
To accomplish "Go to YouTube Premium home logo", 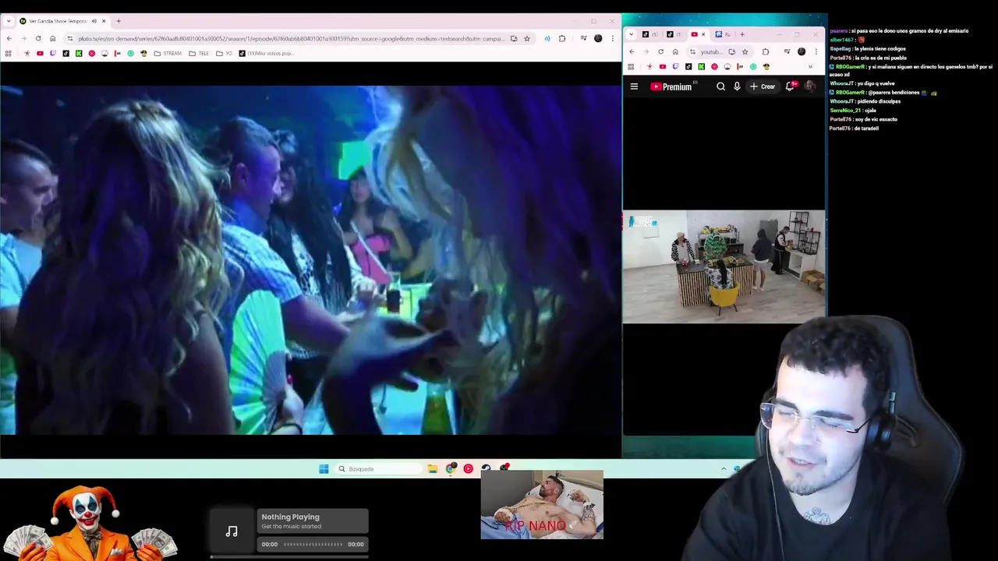I will click(x=673, y=86).
